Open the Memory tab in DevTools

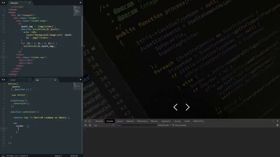[154, 121]
